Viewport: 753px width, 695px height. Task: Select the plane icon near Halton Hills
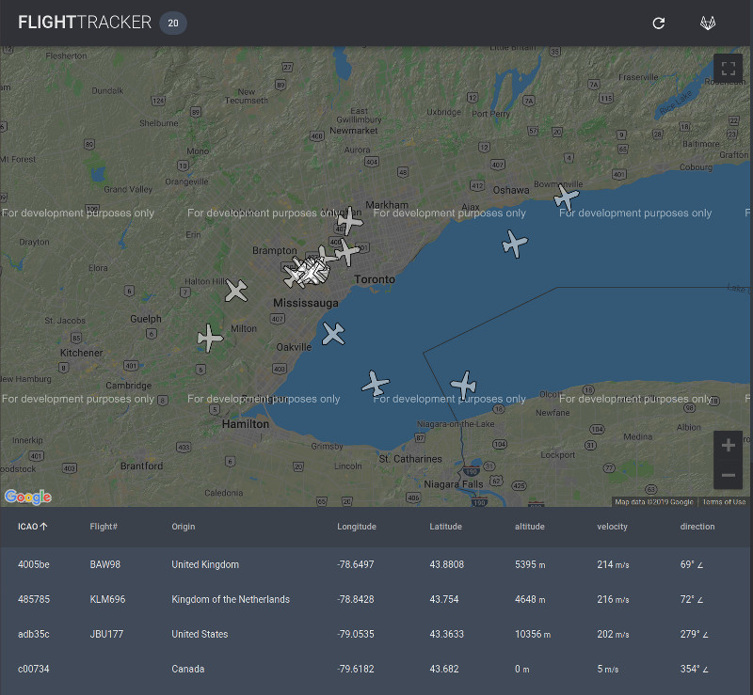(236, 291)
